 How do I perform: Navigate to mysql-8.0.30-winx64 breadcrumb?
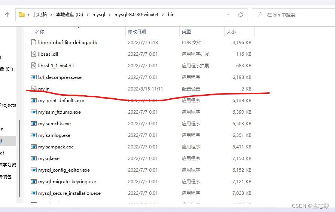coord(136,15)
